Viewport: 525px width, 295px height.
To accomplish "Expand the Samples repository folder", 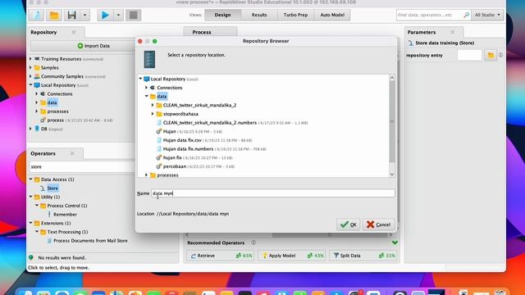I will coord(31,67).
